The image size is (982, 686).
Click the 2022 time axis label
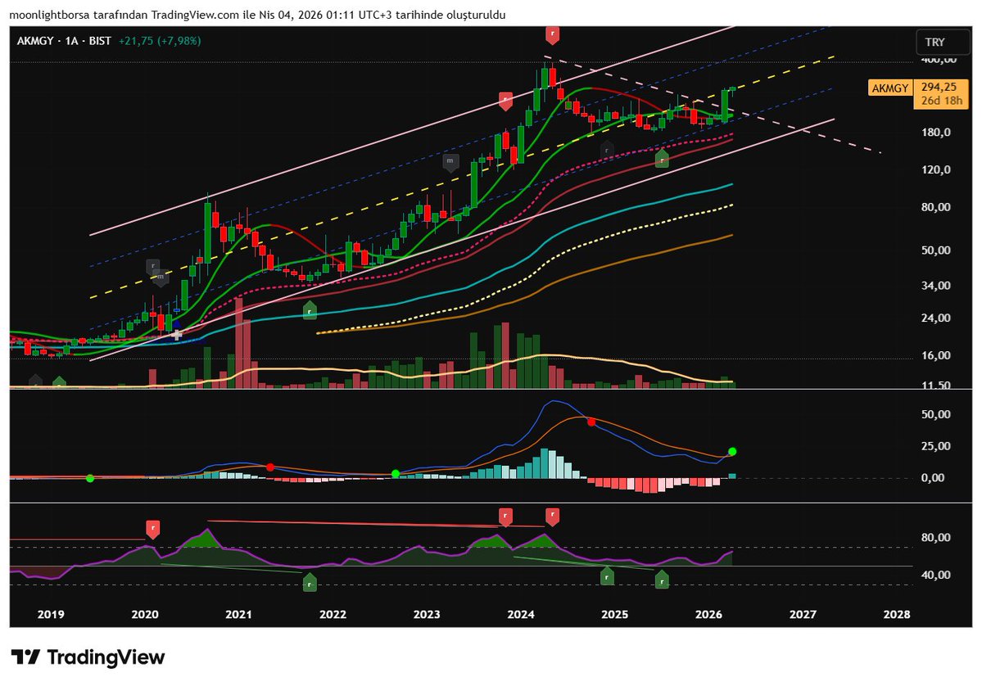(x=333, y=614)
